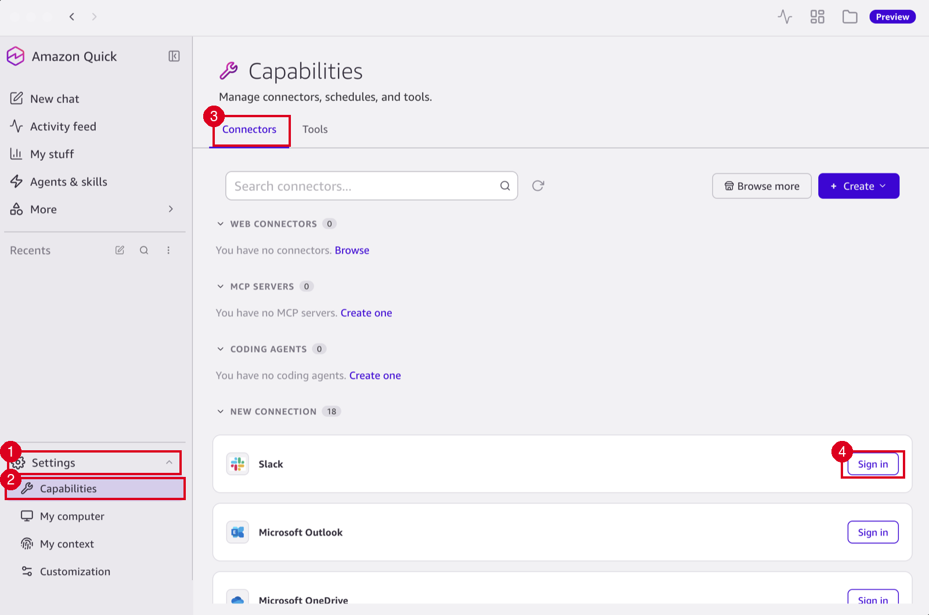Sign in to Slack

pyautogui.click(x=873, y=464)
